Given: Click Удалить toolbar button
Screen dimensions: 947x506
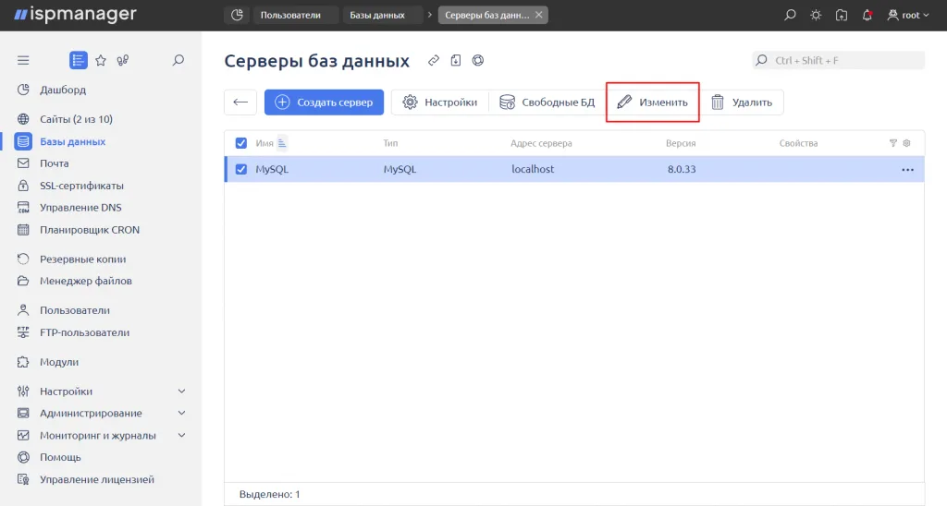Looking at the screenshot, I should 742,102.
